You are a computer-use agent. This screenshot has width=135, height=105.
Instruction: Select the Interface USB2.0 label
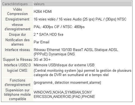(17, 65)
